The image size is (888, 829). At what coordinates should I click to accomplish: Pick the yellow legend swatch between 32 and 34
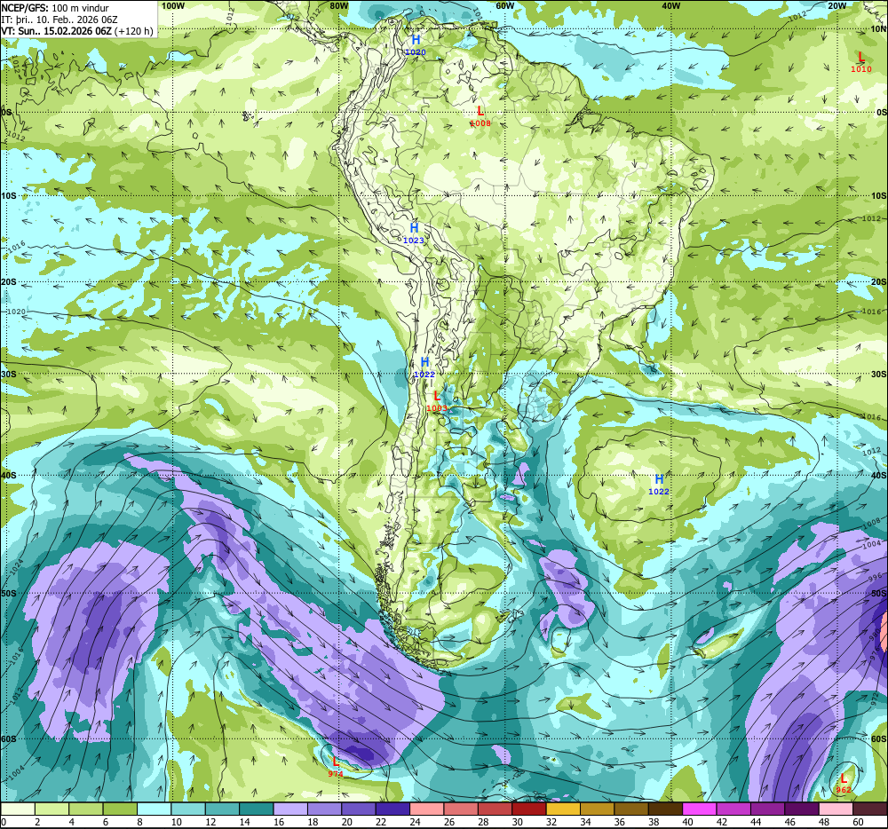point(563,809)
